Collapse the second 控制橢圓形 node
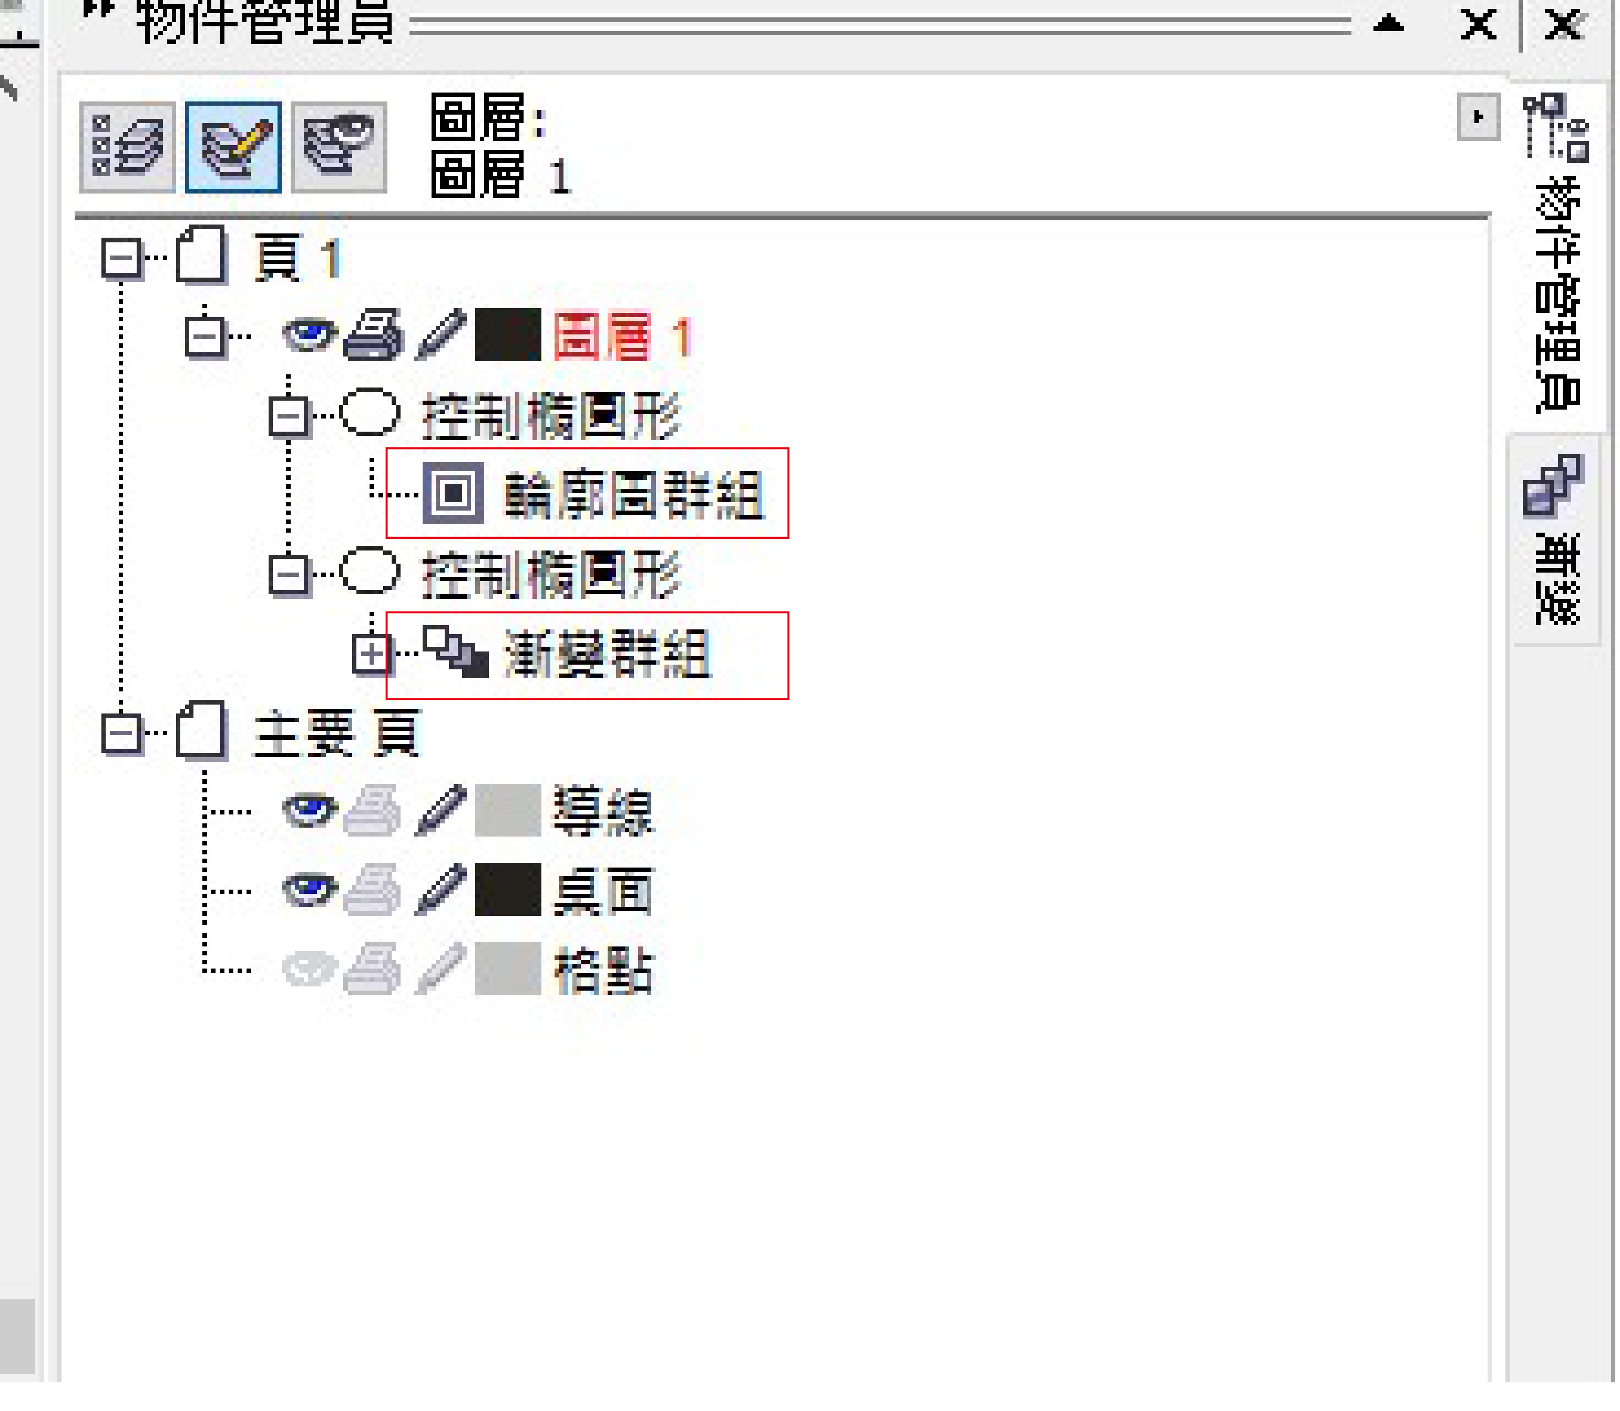 (x=289, y=574)
